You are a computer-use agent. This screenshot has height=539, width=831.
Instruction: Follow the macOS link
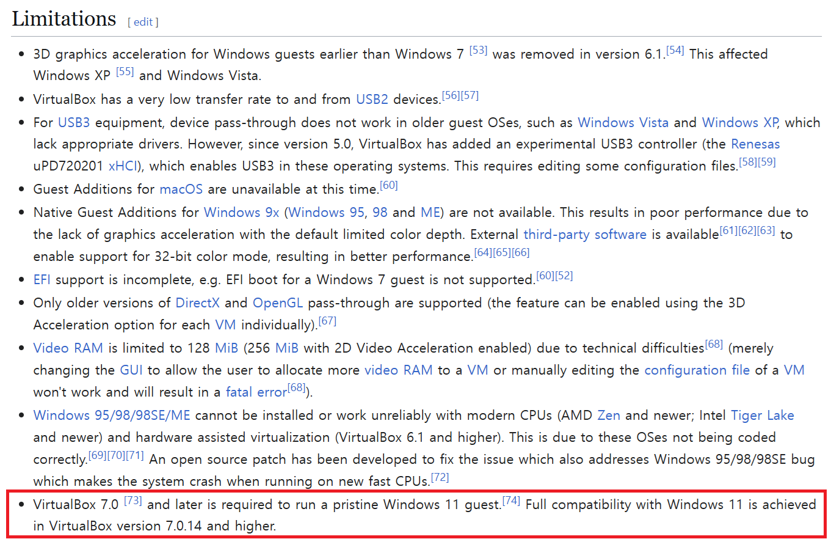click(181, 189)
